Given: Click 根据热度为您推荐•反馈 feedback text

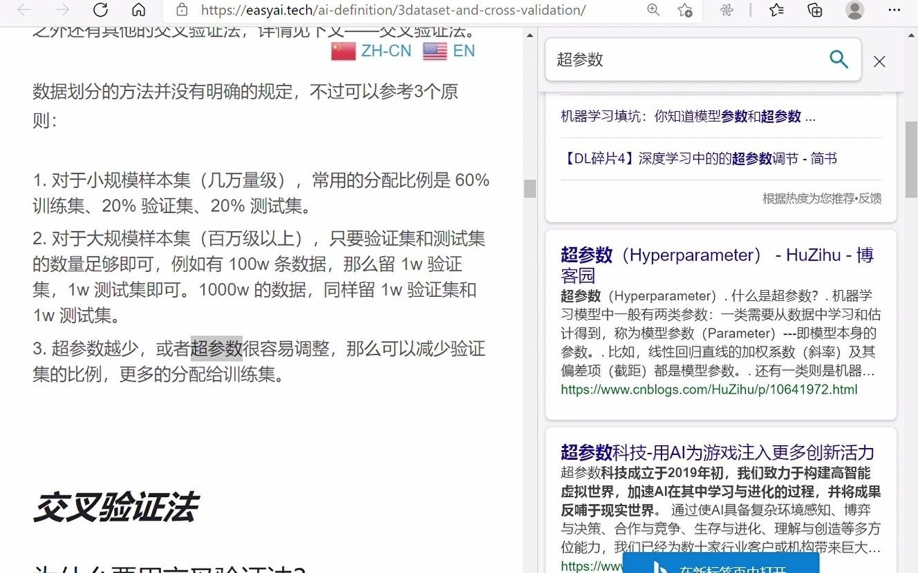Looking at the screenshot, I should 822,198.
